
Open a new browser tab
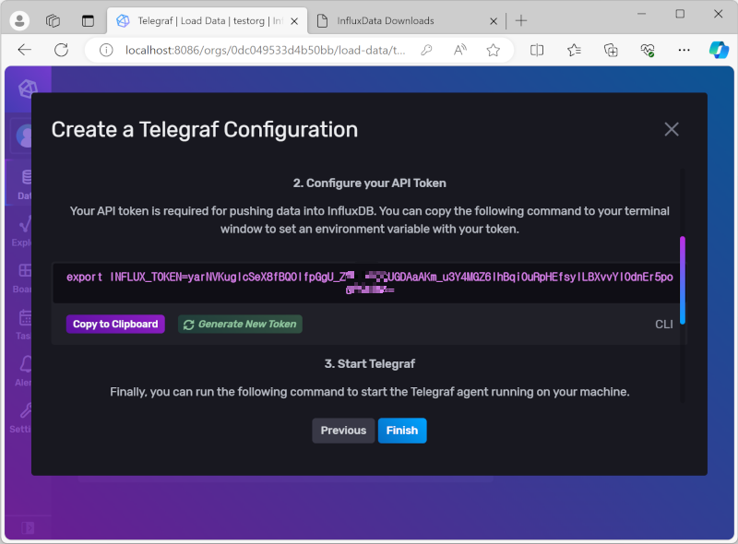[521, 20]
